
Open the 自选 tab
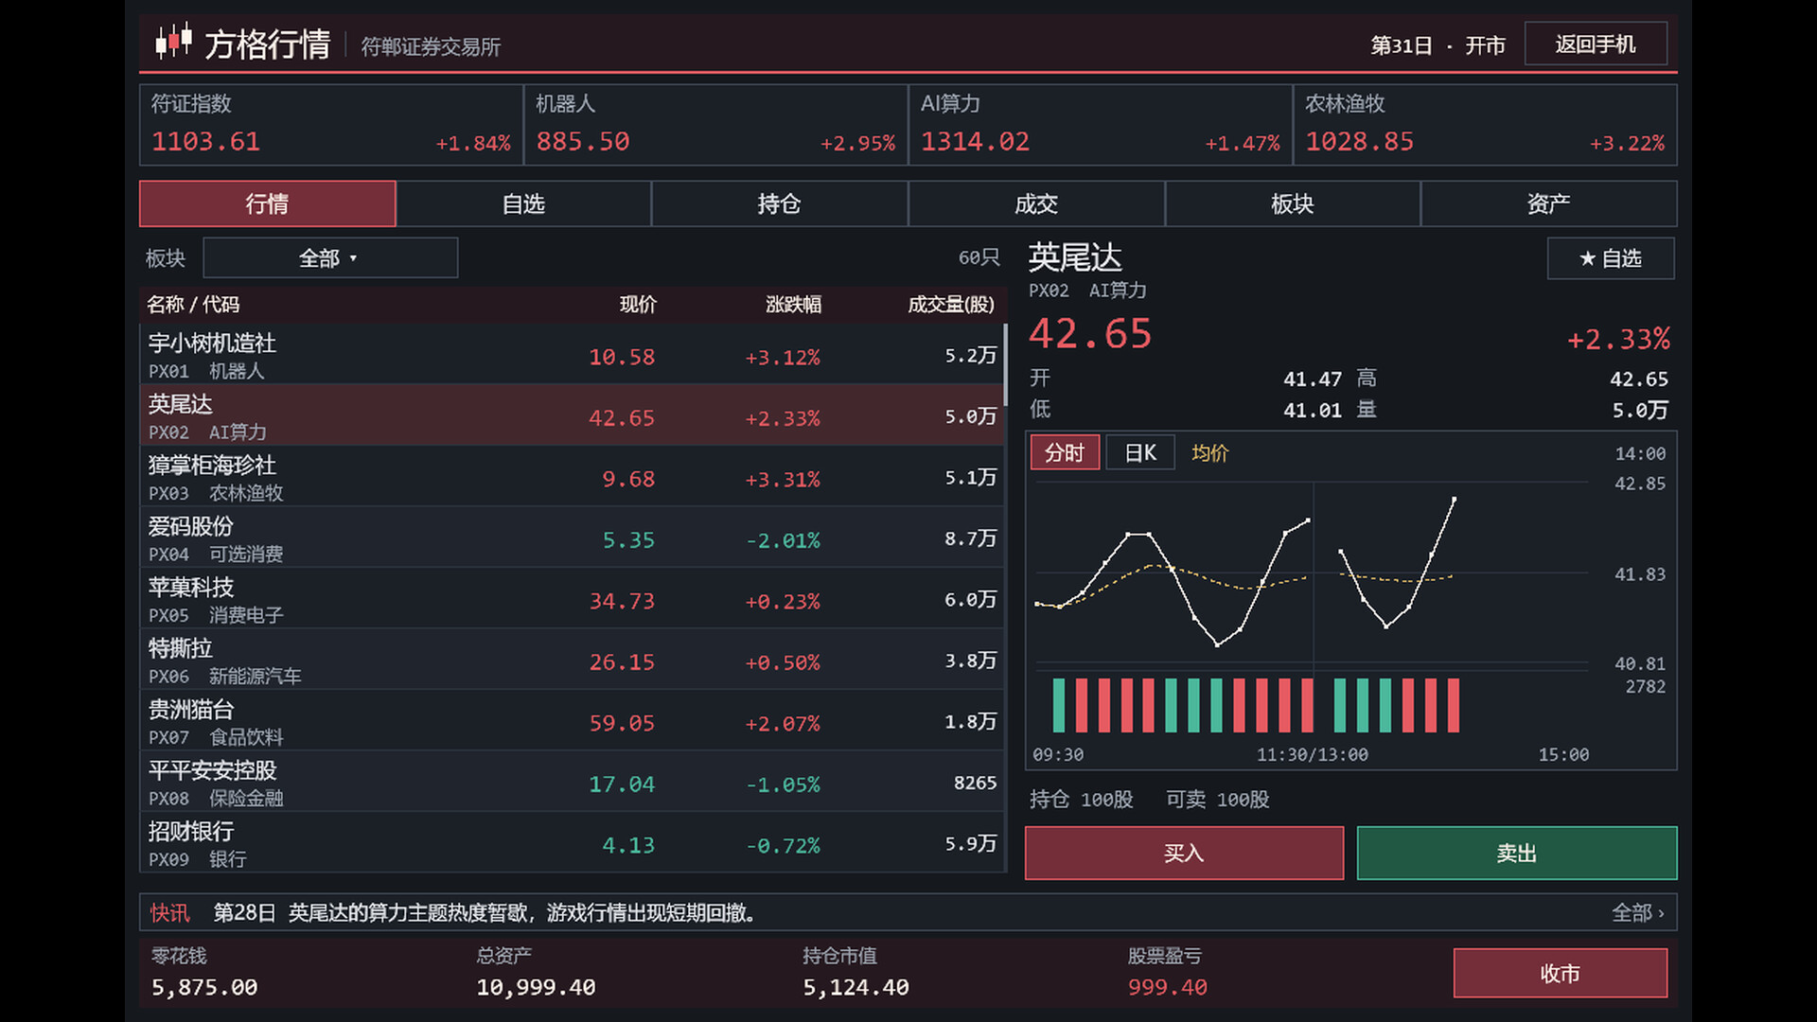coord(523,203)
